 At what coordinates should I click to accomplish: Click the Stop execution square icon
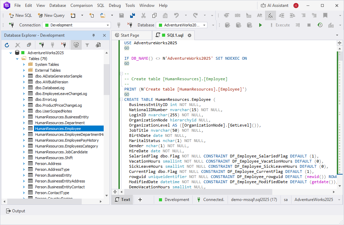[309, 25]
